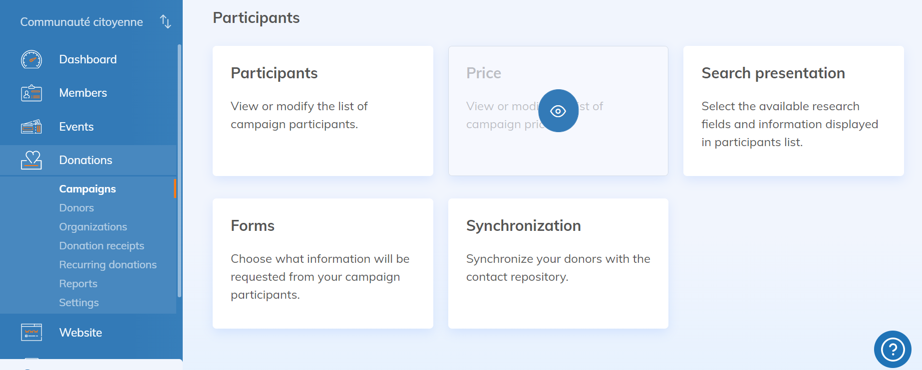Image resolution: width=922 pixels, height=370 pixels.
Task: Open the Communauté citoyenne organization selector
Action: pos(81,22)
